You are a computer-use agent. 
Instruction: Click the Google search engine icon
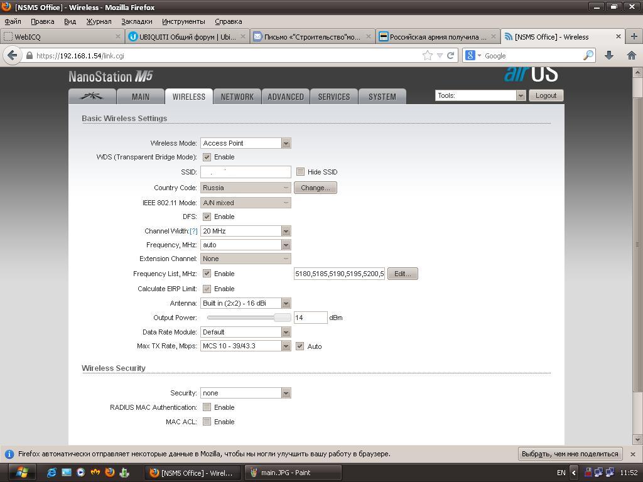click(470, 55)
